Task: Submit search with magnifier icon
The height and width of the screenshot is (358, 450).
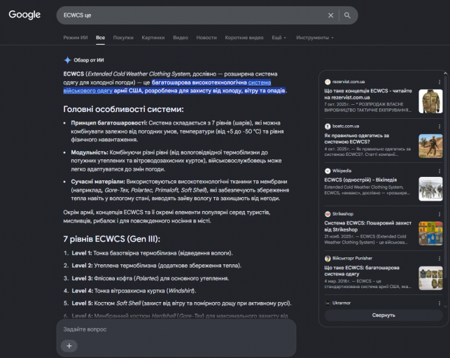Action: point(347,15)
